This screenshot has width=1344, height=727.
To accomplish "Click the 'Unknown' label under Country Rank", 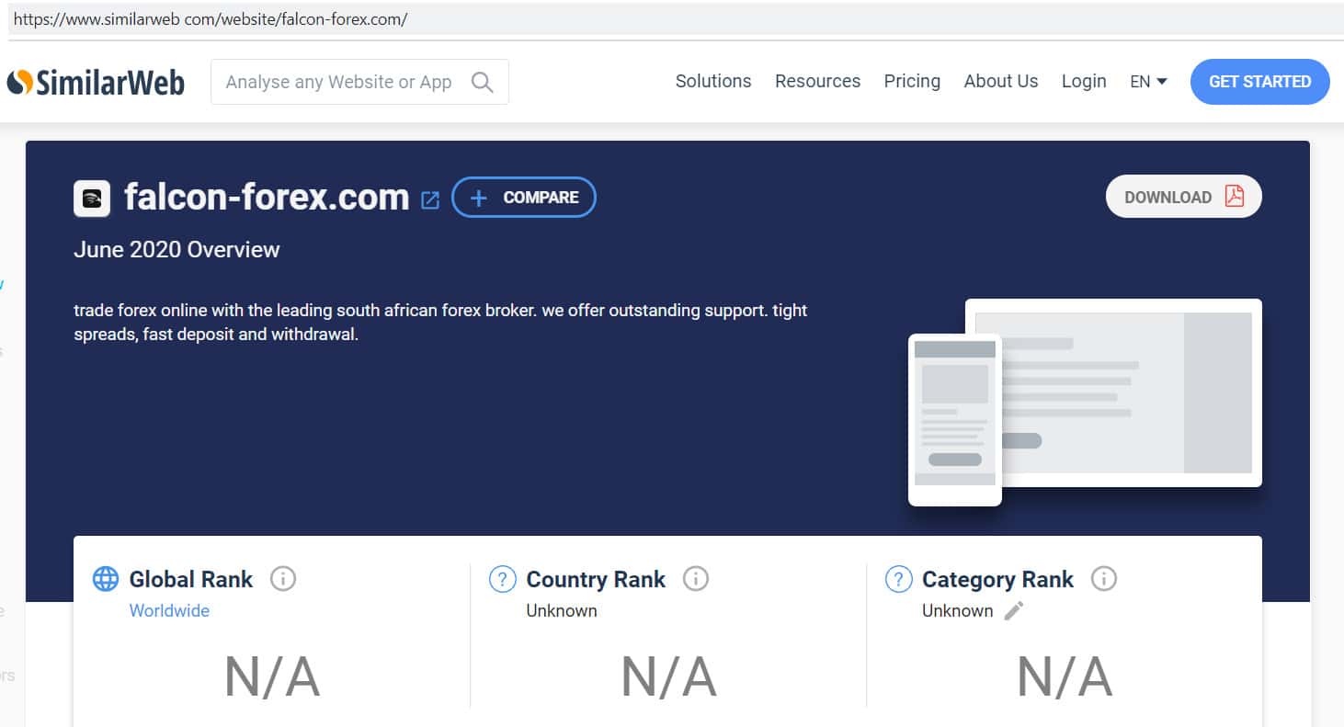I will click(x=562, y=610).
